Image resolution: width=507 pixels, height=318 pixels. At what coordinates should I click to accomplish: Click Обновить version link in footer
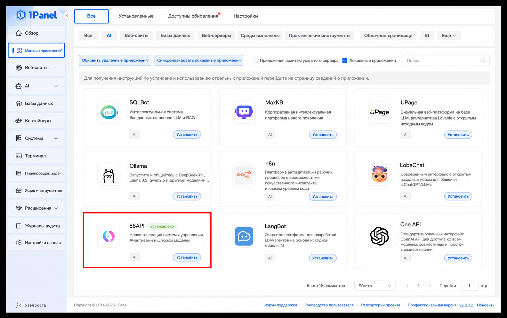click(x=486, y=305)
